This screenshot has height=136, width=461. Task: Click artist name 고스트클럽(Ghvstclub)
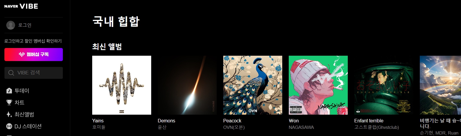(x=377, y=127)
